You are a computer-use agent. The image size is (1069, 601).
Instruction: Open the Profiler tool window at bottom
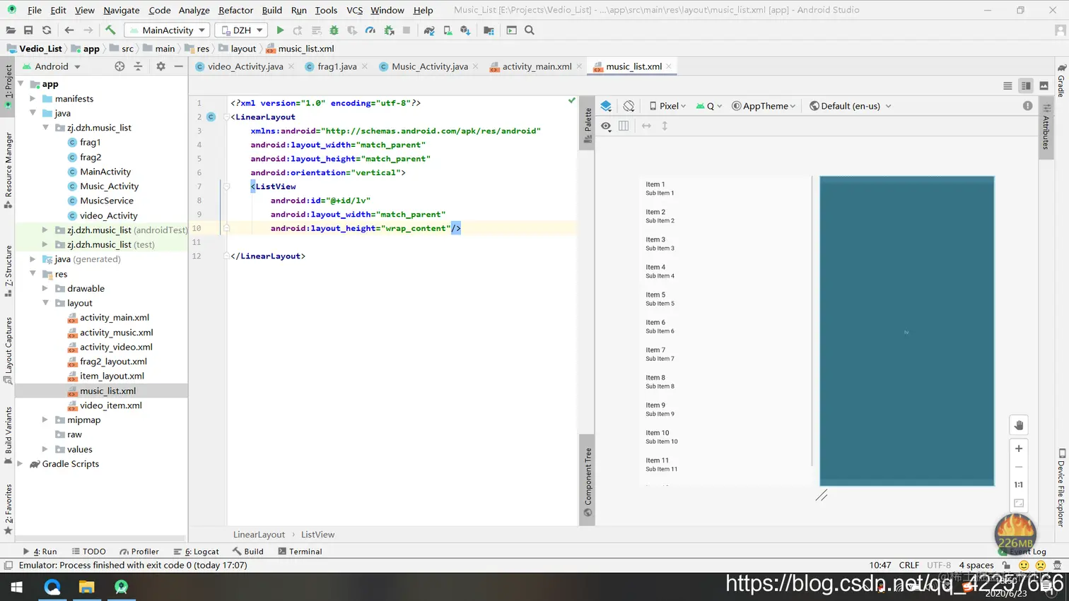coord(139,552)
